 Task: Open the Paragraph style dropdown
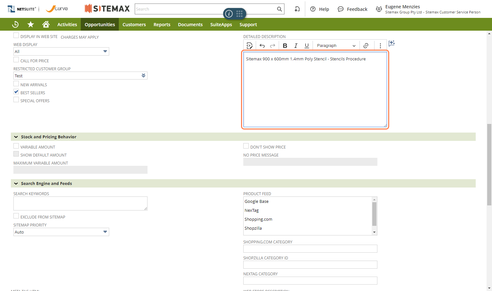point(336,46)
